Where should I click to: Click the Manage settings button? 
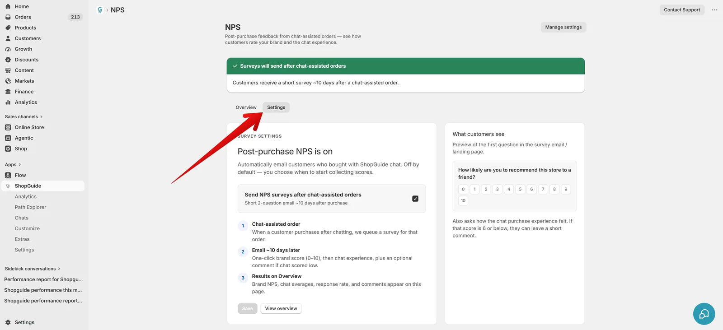click(x=563, y=27)
